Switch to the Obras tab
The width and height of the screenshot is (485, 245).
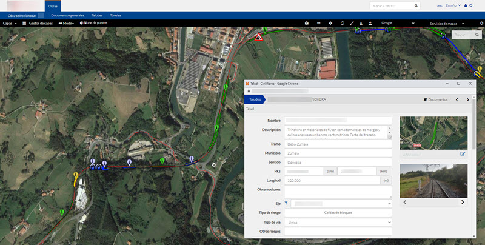point(53,5)
